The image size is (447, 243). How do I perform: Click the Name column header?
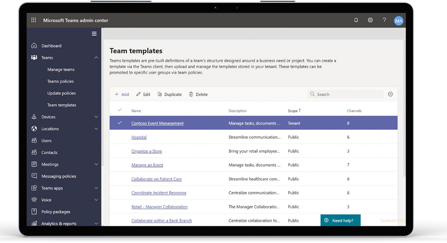tap(136, 111)
